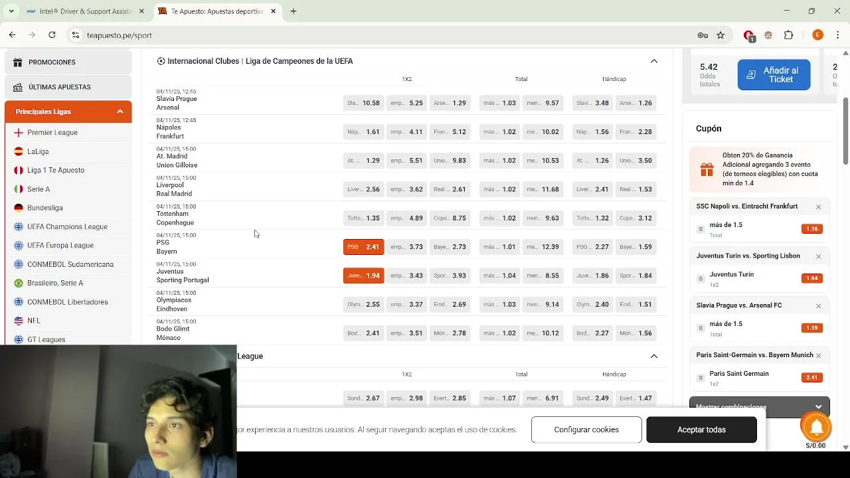Image resolution: width=850 pixels, height=478 pixels.
Task: Collapse the Liga de Campeones de la UEFA section
Action: (654, 61)
